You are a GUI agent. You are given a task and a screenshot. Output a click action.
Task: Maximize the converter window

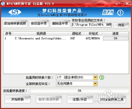coord(122,4)
